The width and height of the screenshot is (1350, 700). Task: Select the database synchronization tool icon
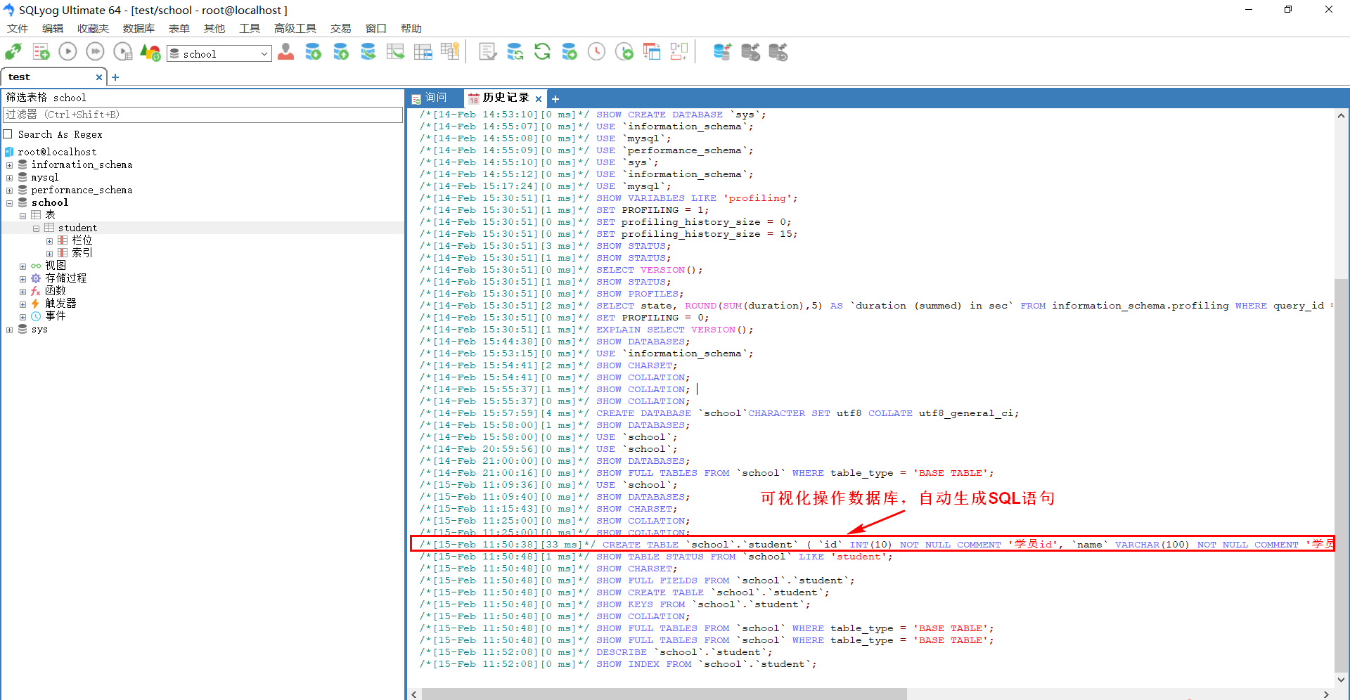tap(722, 51)
